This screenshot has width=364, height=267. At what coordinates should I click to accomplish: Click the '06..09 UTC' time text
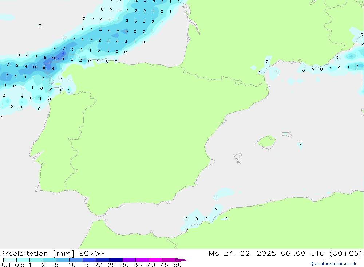[303, 254]
